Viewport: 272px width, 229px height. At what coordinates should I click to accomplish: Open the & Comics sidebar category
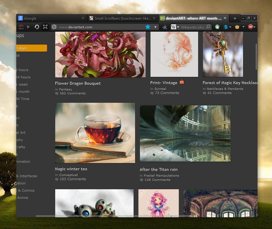click(x=25, y=190)
